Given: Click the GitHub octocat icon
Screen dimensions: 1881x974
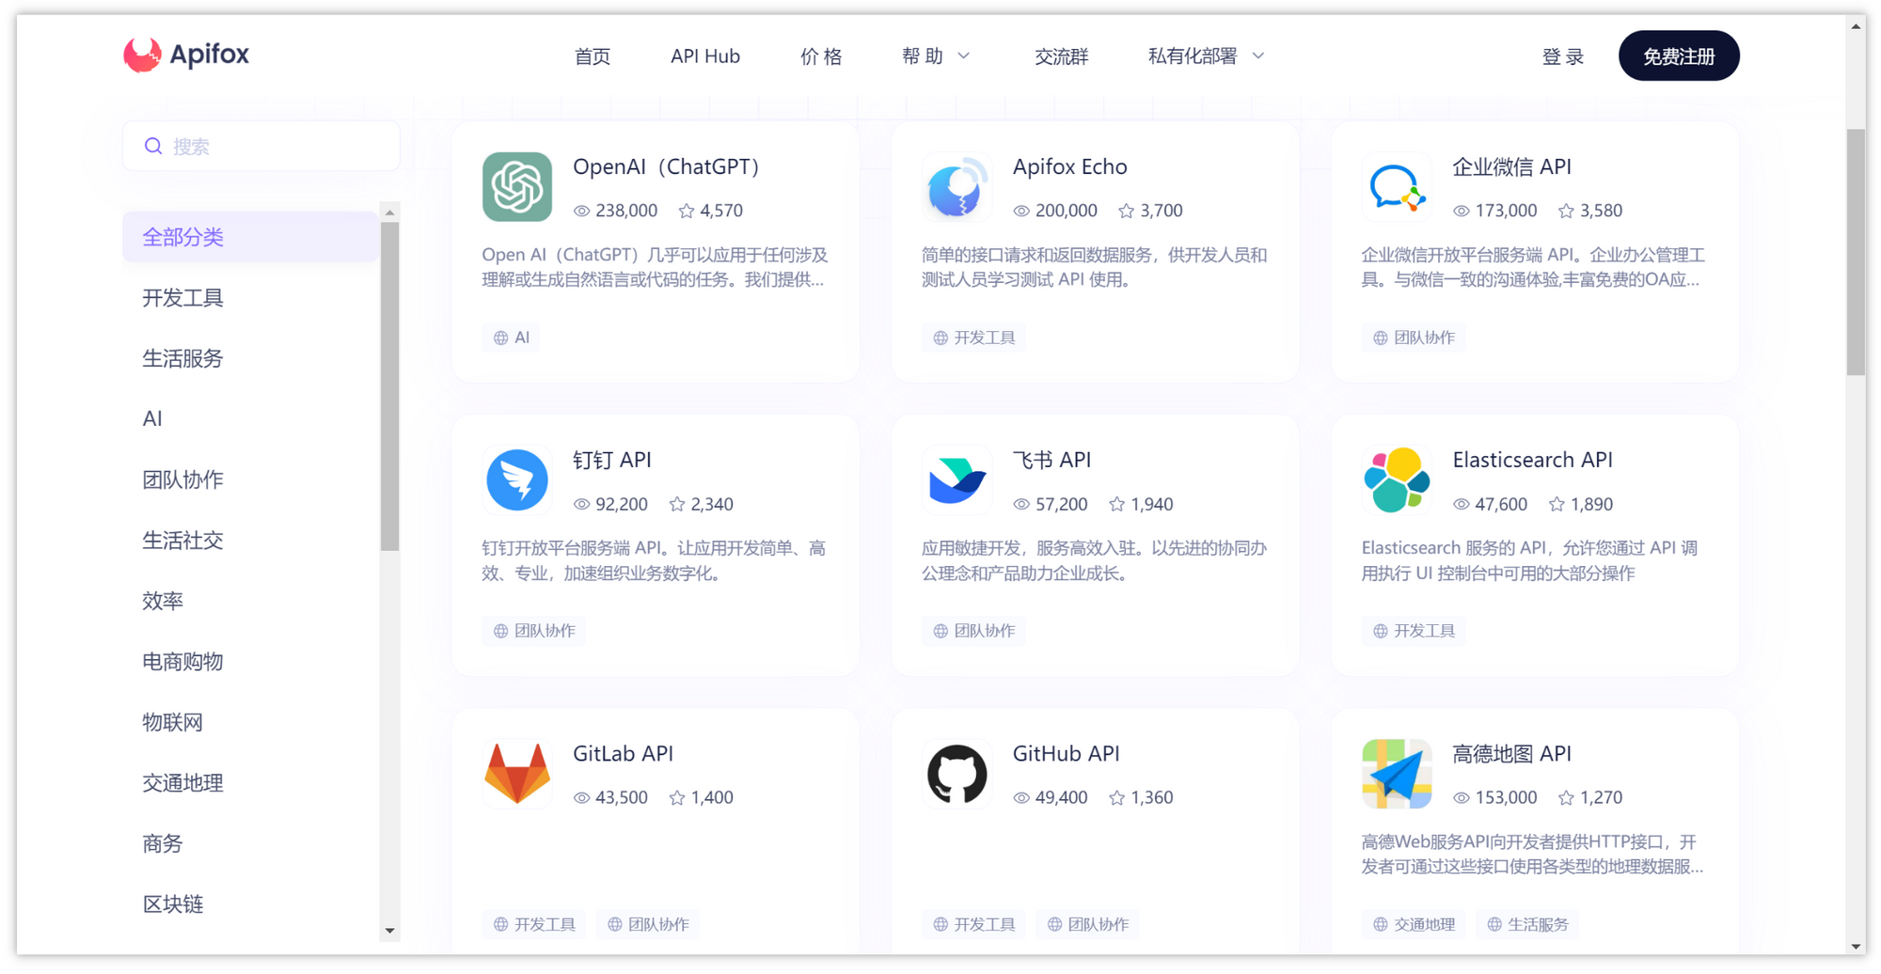Looking at the screenshot, I should tap(956, 774).
